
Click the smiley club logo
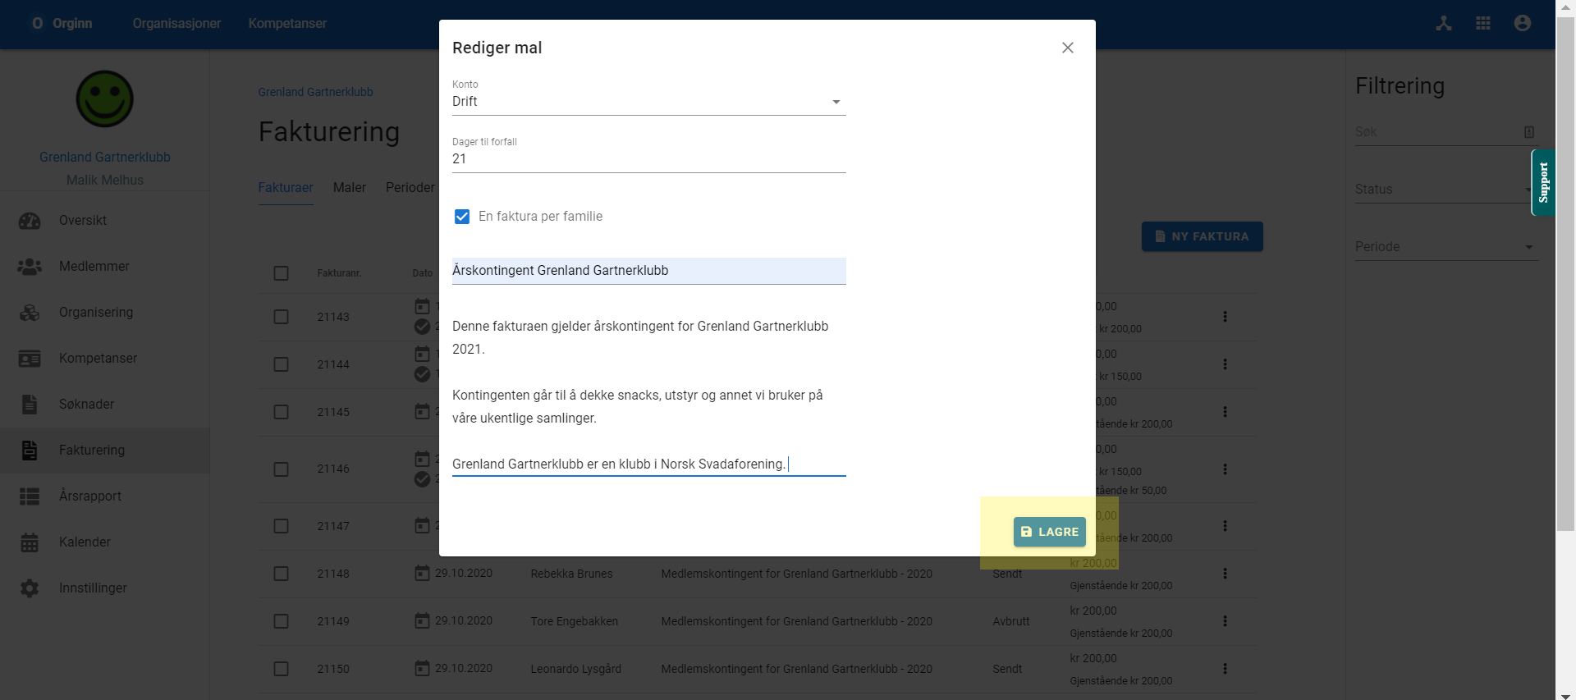point(105,98)
